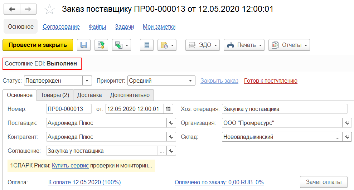Screen dimensions: 354x190
Task: Open the Согласование section
Action: coord(61,26)
